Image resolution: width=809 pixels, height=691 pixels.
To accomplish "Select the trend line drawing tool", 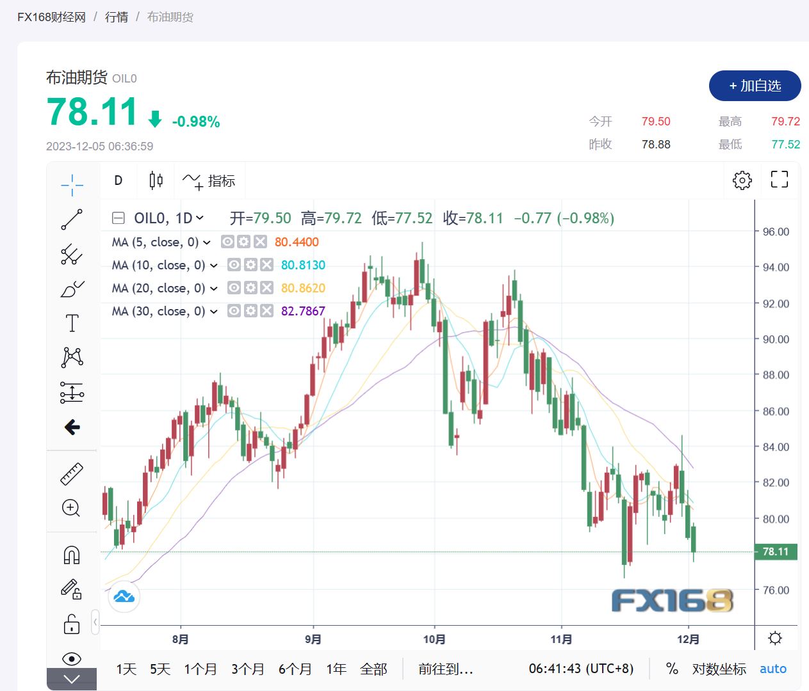I will coord(72,219).
